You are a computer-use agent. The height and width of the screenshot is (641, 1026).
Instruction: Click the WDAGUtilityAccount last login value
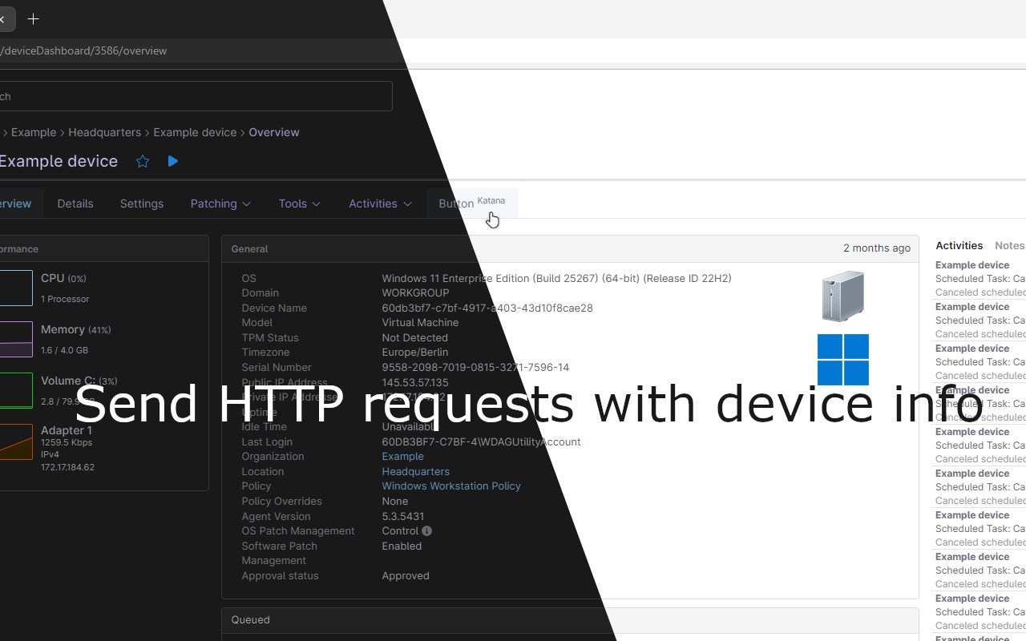(x=481, y=442)
